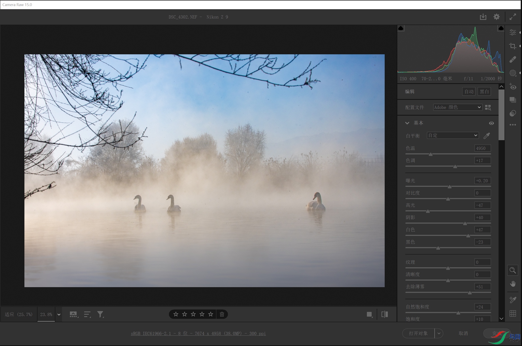The height and width of the screenshot is (346, 522).
Task: Select the Healing brush tool
Action: tap(513, 59)
